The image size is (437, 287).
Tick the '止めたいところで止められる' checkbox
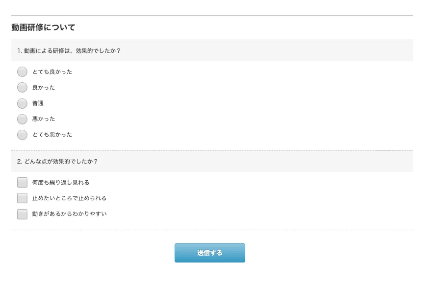pos(22,198)
